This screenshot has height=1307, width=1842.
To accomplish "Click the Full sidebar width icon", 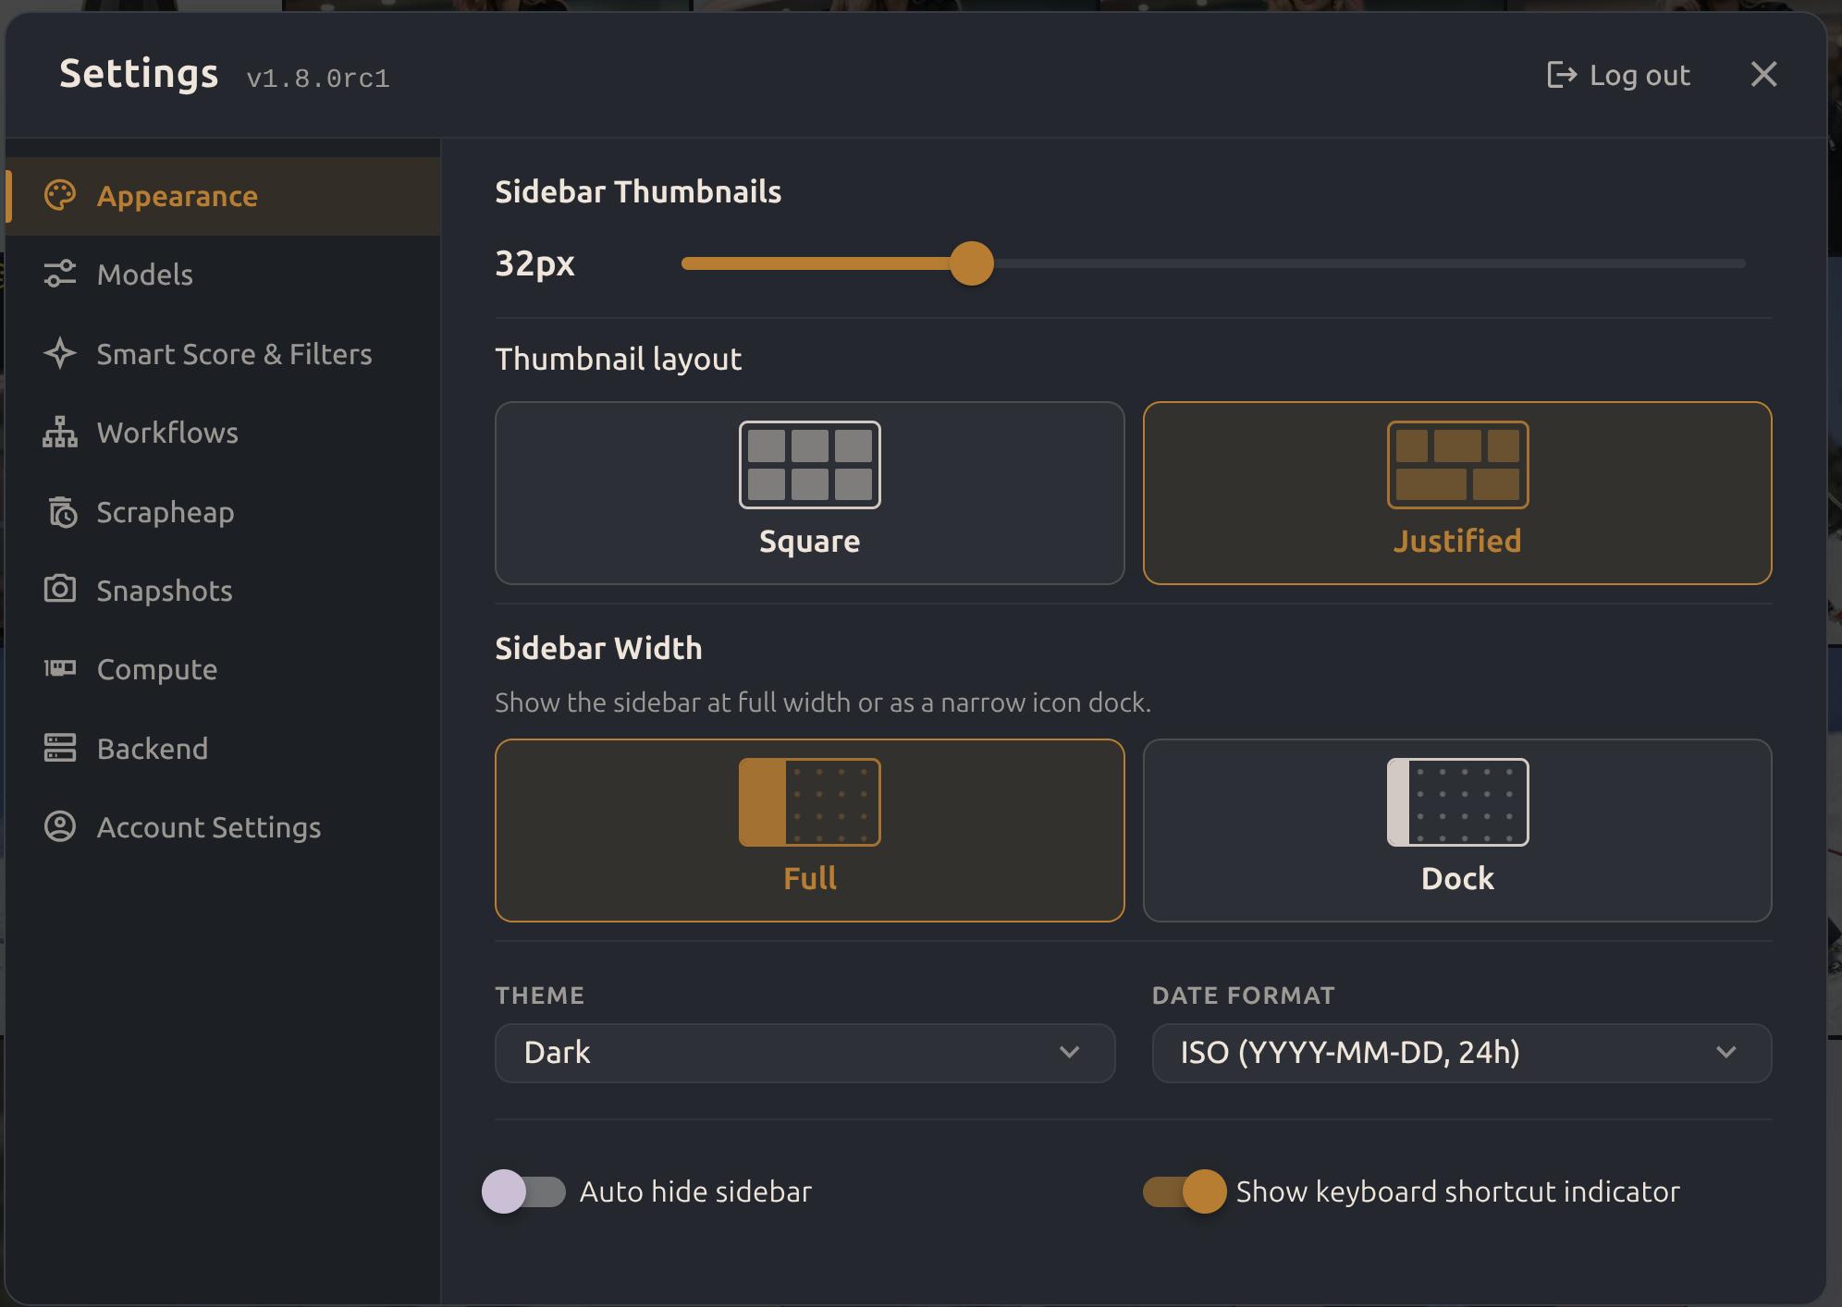I will 809,802.
